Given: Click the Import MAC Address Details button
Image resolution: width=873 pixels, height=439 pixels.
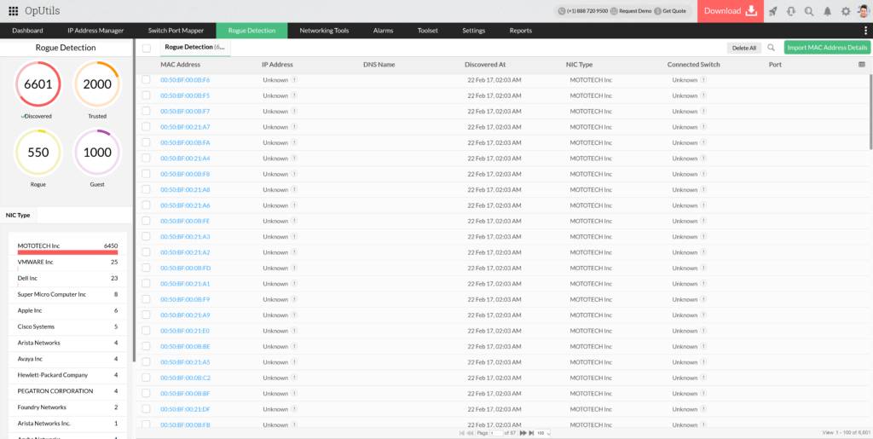Looking at the screenshot, I should click(827, 49).
